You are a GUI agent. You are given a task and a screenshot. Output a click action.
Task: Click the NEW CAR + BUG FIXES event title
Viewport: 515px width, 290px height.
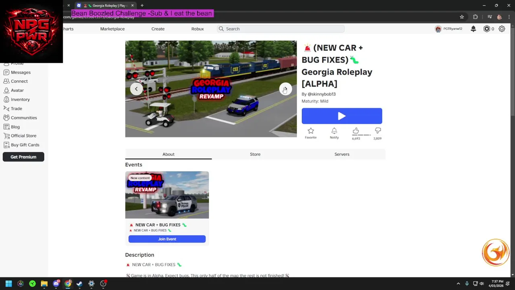pos(158,225)
